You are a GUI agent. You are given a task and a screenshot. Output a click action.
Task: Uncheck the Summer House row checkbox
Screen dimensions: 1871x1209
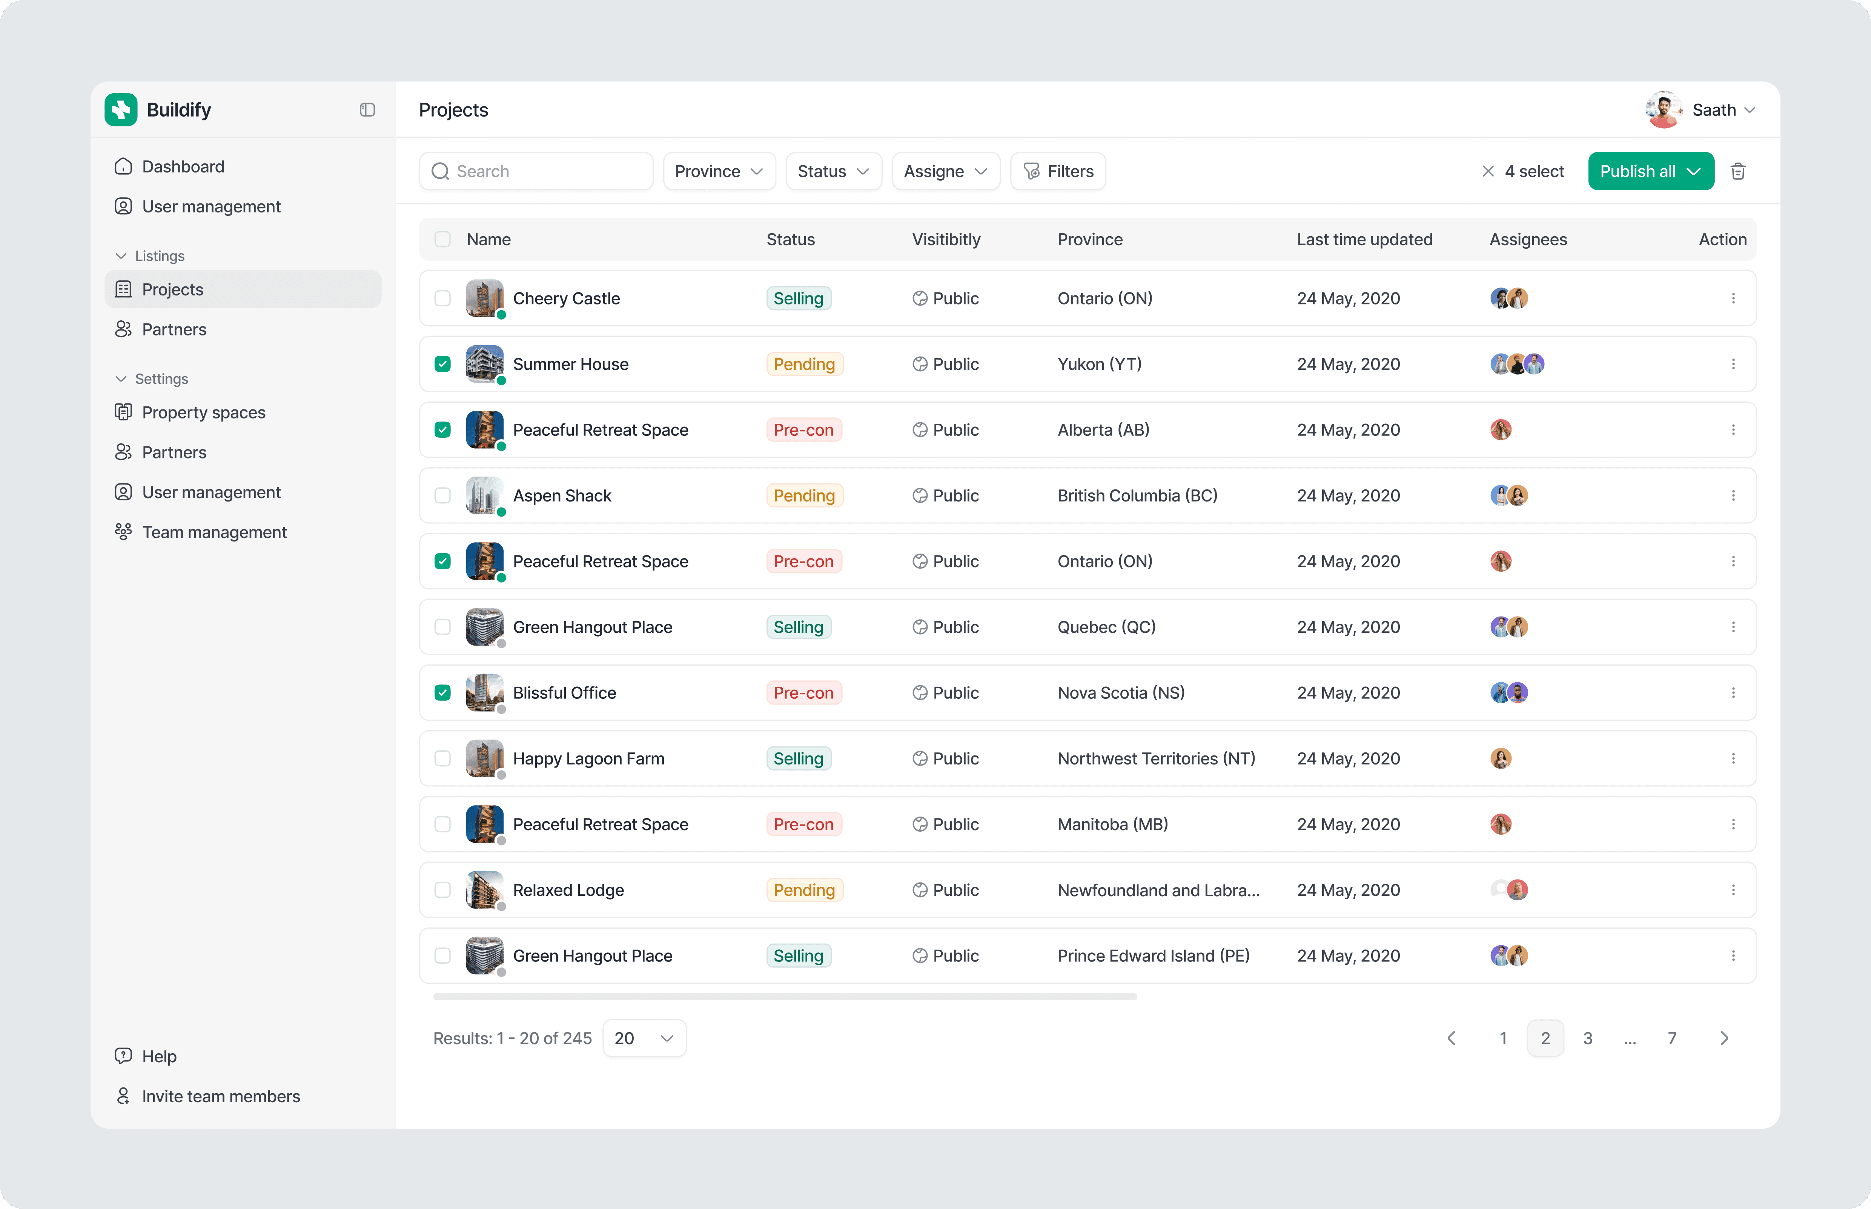[442, 363]
